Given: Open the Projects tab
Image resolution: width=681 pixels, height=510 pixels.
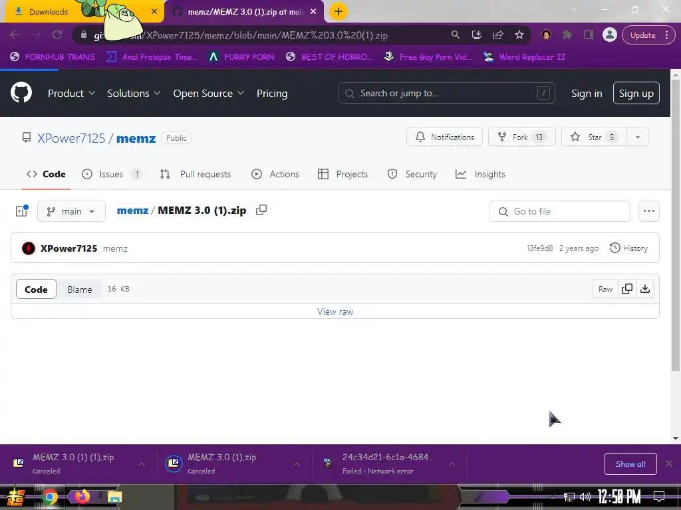Looking at the screenshot, I should 343,174.
